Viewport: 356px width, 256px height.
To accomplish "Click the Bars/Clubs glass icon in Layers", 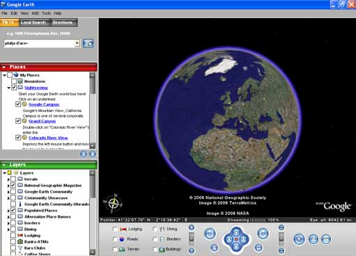I will (20, 248).
